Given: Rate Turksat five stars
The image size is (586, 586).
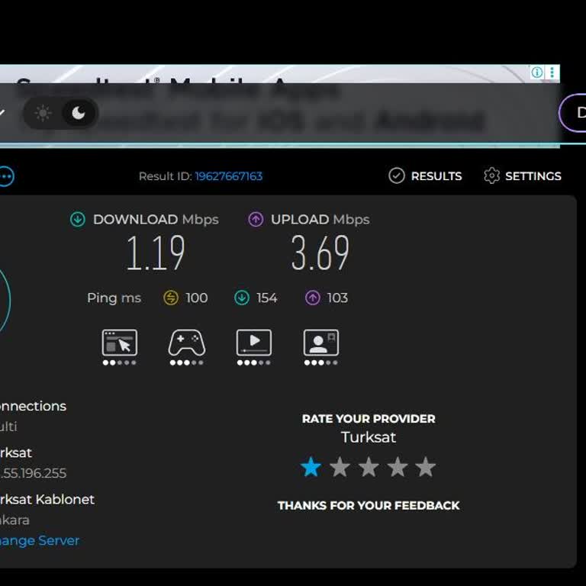Looking at the screenshot, I should coord(426,467).
